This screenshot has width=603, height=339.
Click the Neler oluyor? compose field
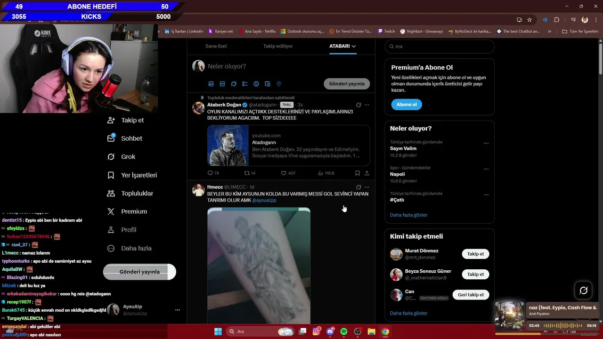click(x=288, y=66)
